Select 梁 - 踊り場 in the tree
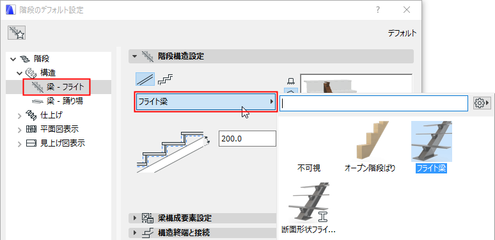Image resolution: width=495 pixels, height=240 pixels. coord(58,101)
